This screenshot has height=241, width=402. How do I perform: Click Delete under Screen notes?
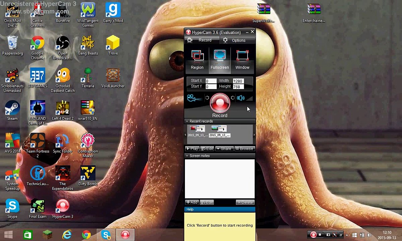[x=245, y=202]
